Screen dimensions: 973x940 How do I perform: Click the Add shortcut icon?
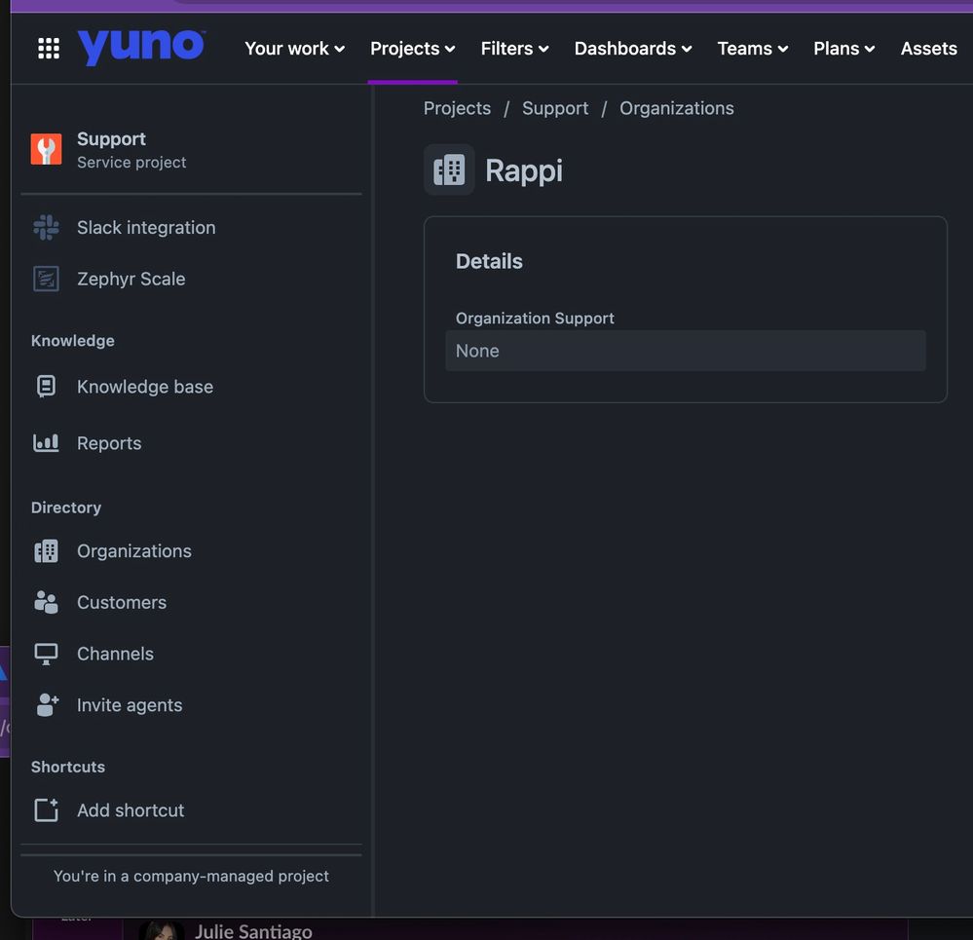click(x=46, y=809)
